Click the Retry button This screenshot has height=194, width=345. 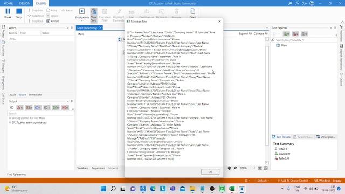[52, 10]
